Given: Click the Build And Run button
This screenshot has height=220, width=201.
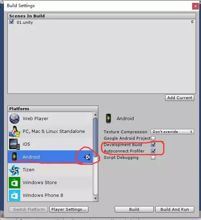Looking at the screenshot, I should [x=175, y=209].
